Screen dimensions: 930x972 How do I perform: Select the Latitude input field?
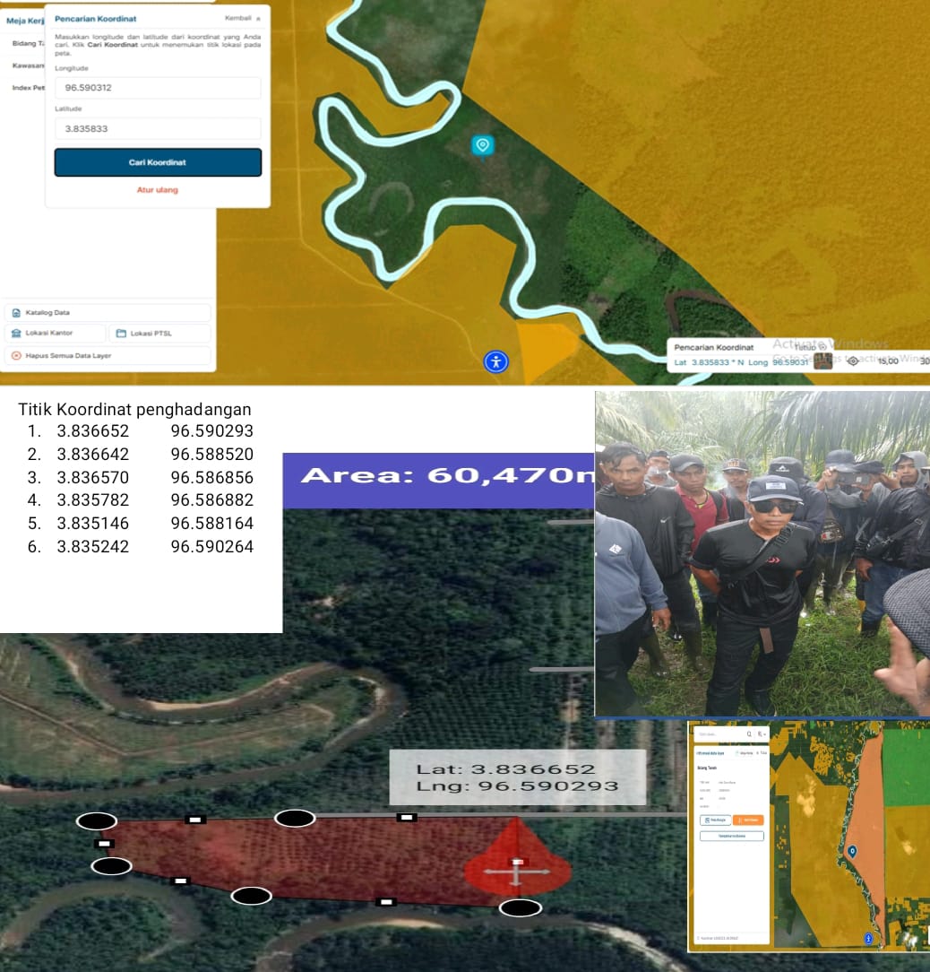coord(158,129)
